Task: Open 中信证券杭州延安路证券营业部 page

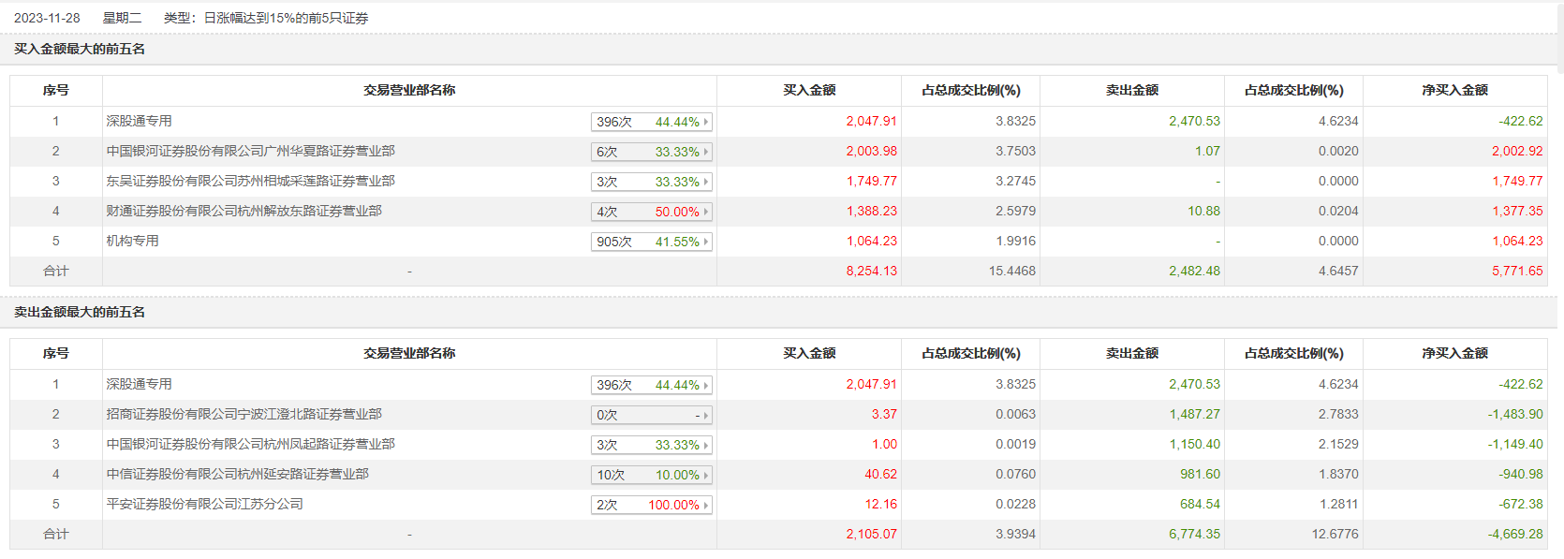Action: pos(237,474)
